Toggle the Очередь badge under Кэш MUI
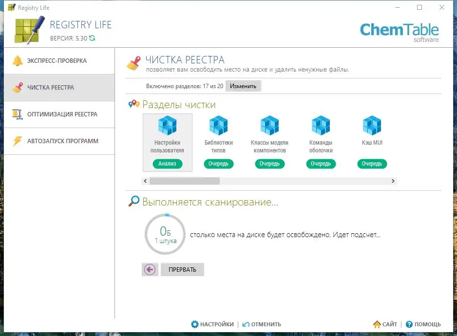 372,164
